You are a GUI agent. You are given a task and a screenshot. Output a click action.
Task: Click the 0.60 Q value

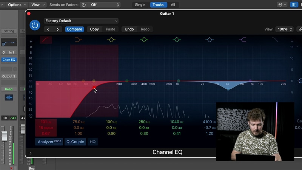point(111,133)
